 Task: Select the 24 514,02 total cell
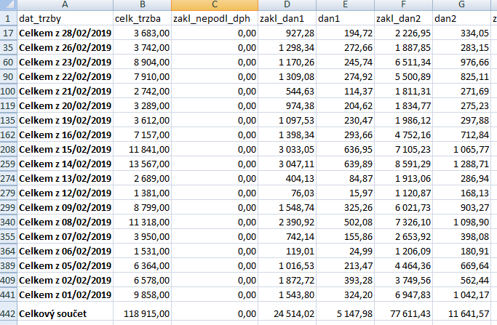pos(287,313)
